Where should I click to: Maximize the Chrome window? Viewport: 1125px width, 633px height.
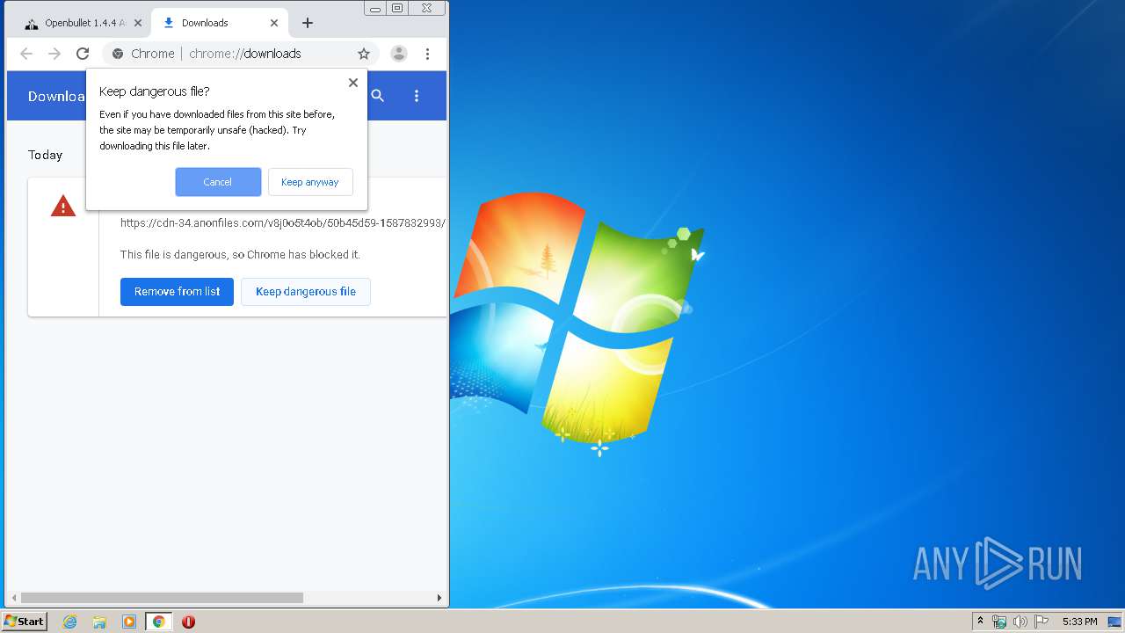(x=397, y=8)
